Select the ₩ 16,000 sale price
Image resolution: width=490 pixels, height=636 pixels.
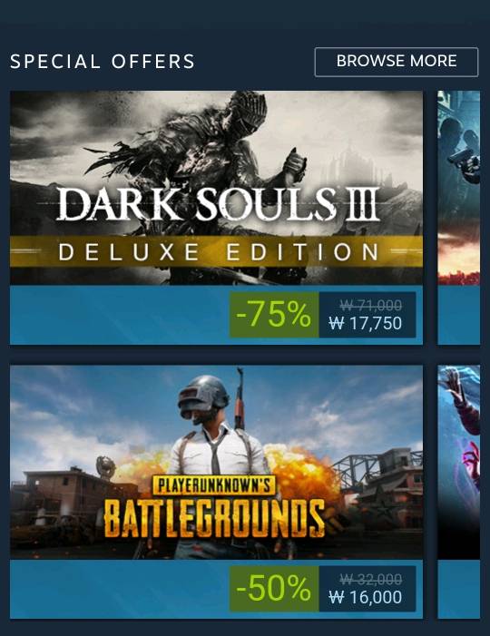(x=366, y=597)
